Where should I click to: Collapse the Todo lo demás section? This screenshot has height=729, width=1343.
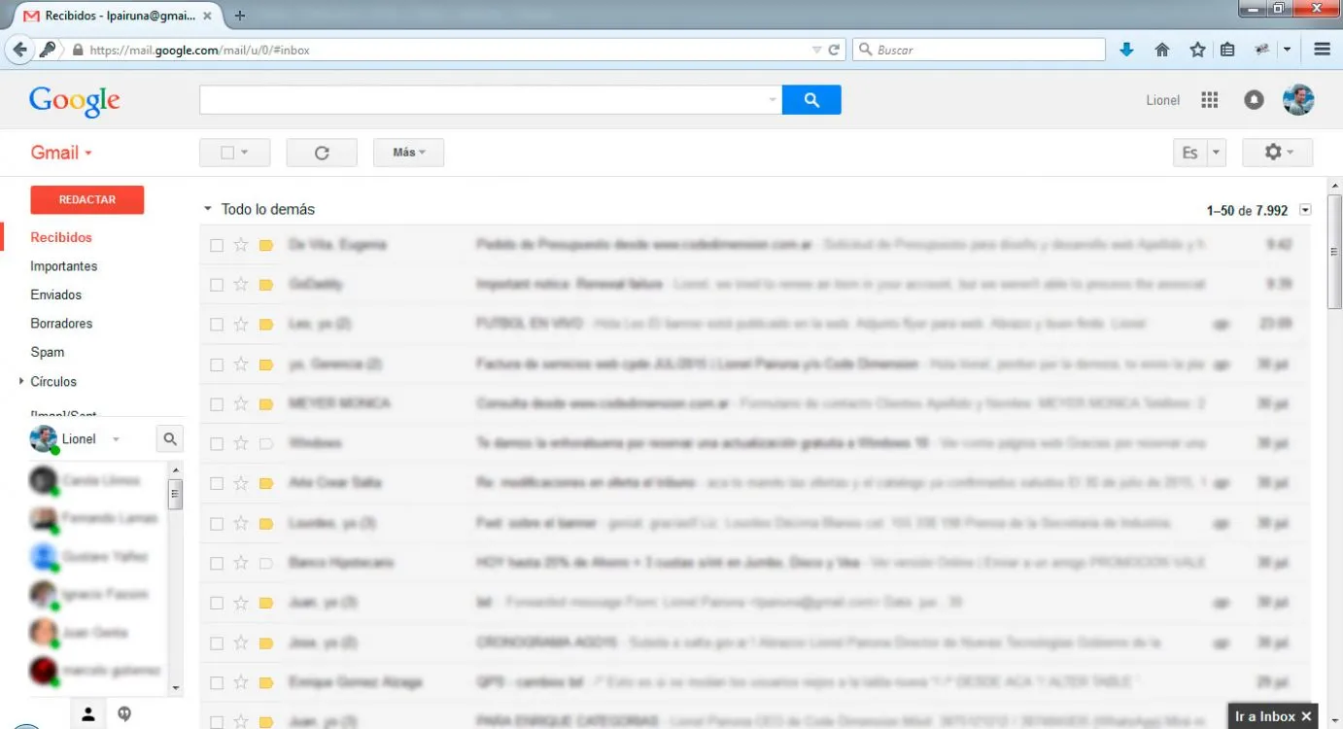coord(207,209)
